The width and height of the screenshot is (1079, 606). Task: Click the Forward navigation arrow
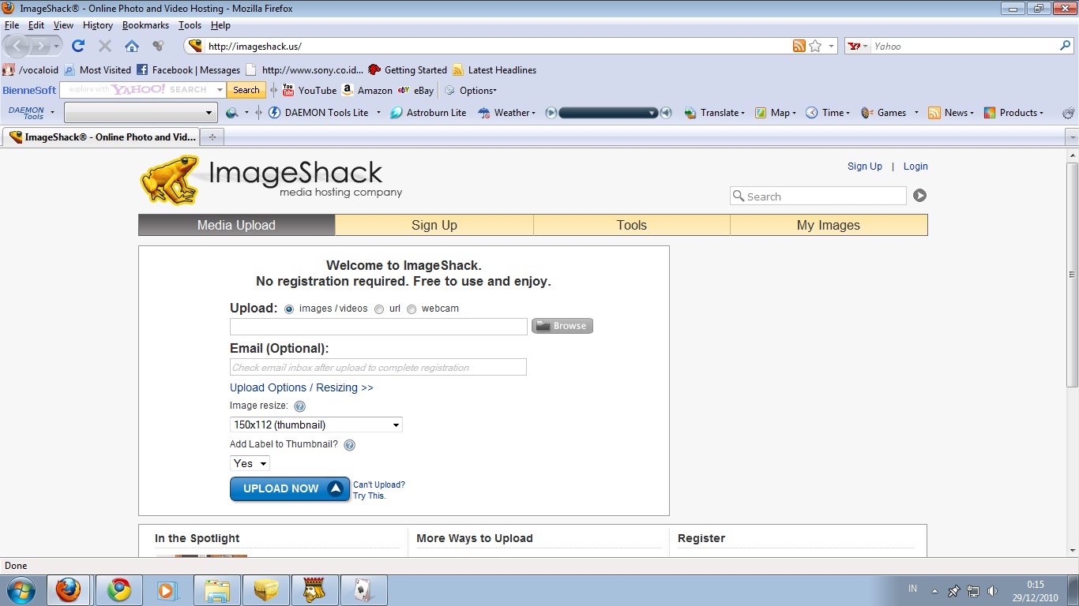(42, 46)
